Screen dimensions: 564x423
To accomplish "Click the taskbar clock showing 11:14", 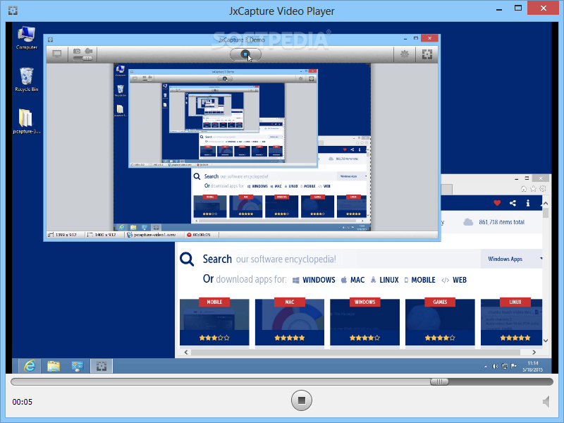I will (x=533, y=366).
